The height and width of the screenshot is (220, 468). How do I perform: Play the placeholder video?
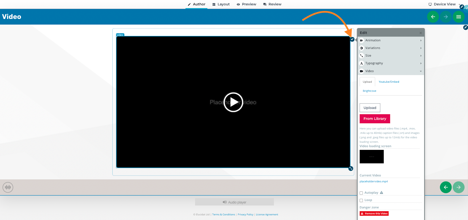pyautogui.click(x=233, y=102)
